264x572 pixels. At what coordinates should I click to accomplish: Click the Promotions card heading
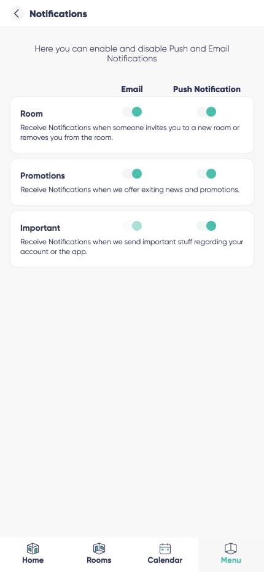pos(42,176)
